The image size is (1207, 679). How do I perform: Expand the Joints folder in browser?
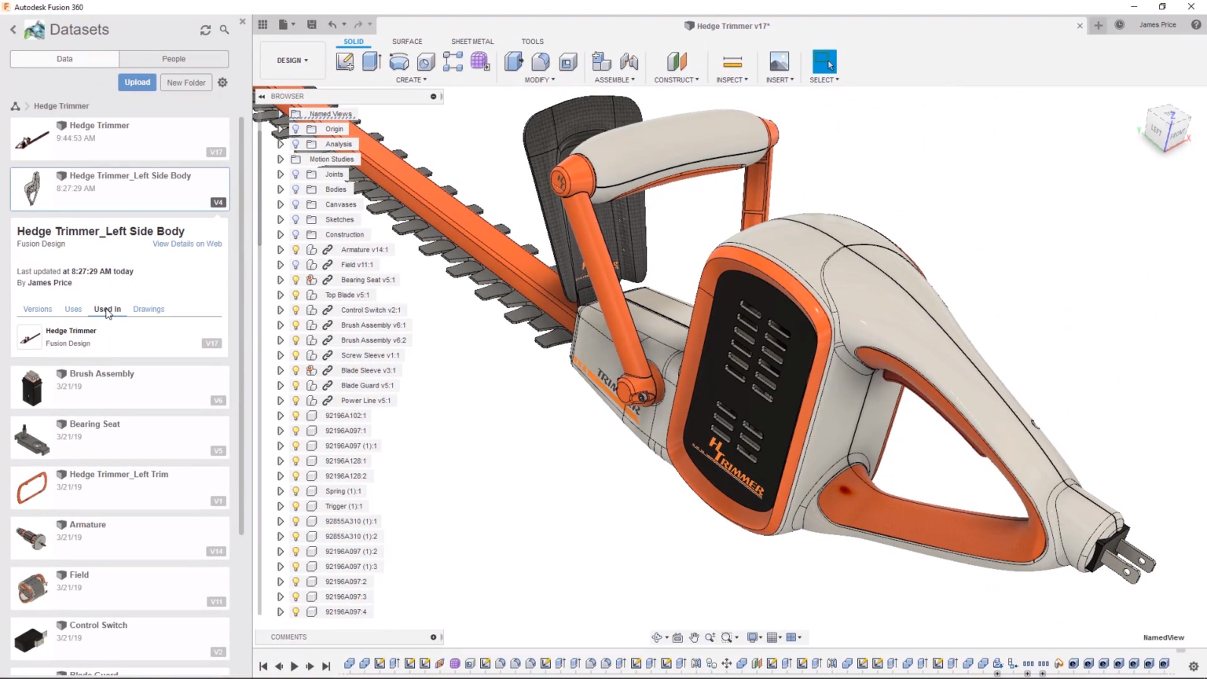(x=281, y=174)
